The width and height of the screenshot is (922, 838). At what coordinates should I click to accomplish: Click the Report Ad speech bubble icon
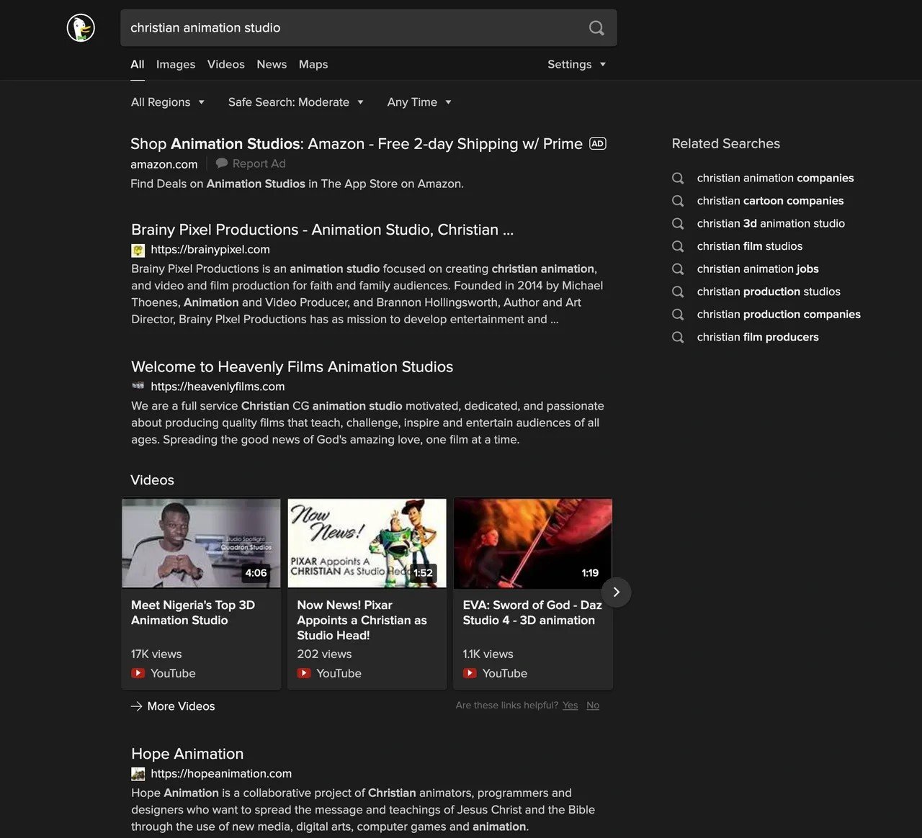point(222,163)
